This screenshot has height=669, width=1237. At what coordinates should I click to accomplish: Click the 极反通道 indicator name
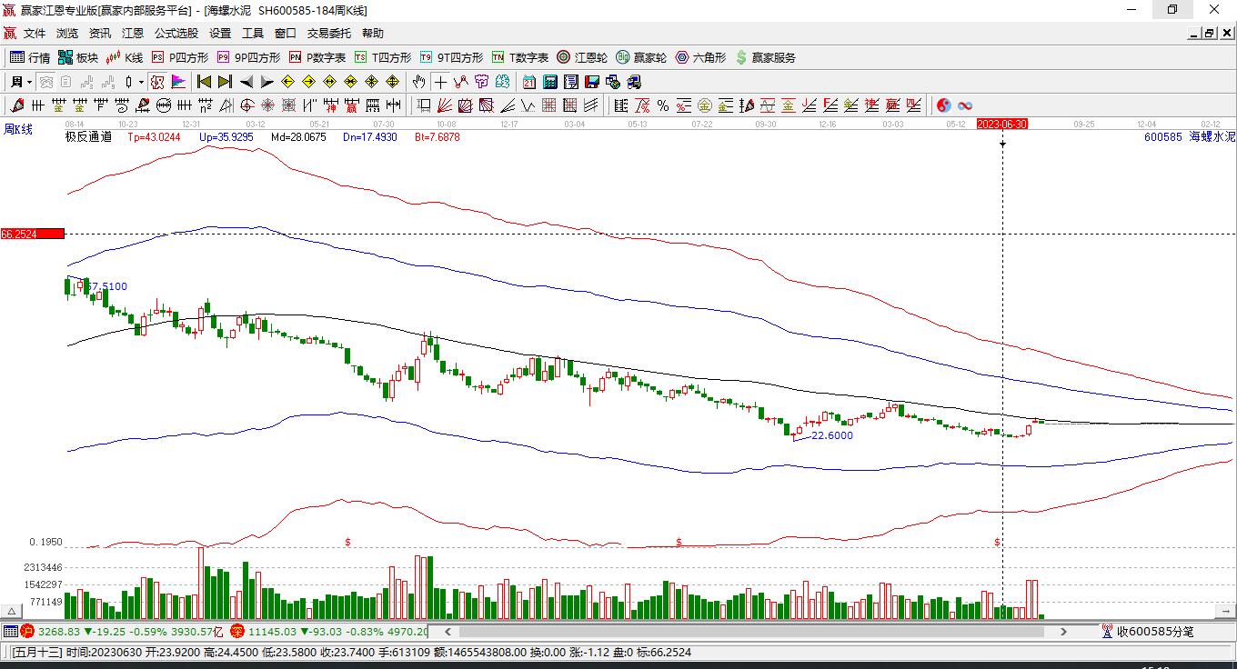[88, 137]
